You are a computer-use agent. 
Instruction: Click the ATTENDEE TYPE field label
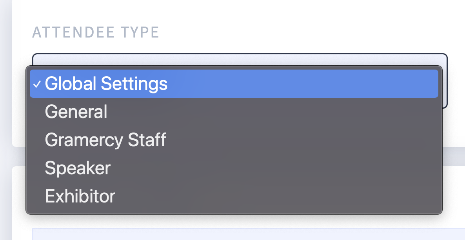pos(96,32)
